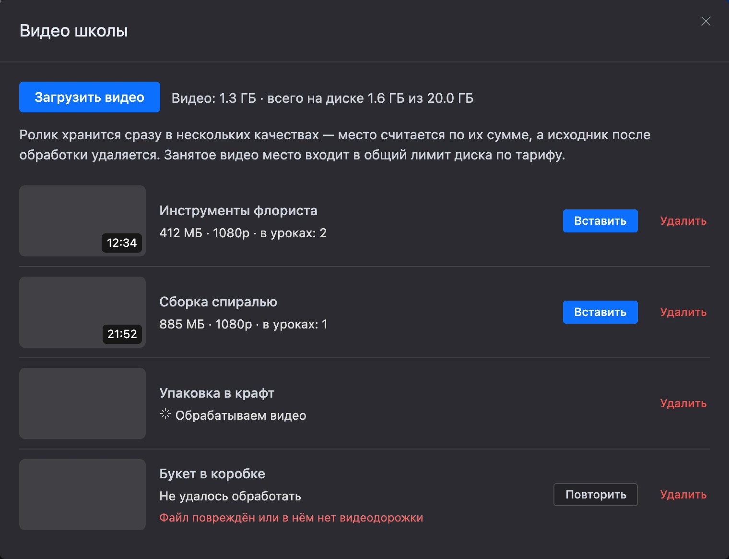Select the Букет в коробке thumbnail
The image size is (729, 559).
[82, 495]
